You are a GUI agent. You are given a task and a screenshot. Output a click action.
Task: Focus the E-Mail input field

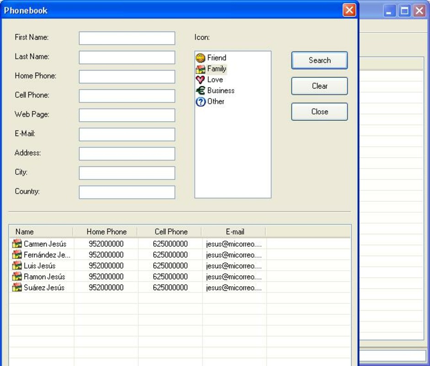[x=127, y=135]
